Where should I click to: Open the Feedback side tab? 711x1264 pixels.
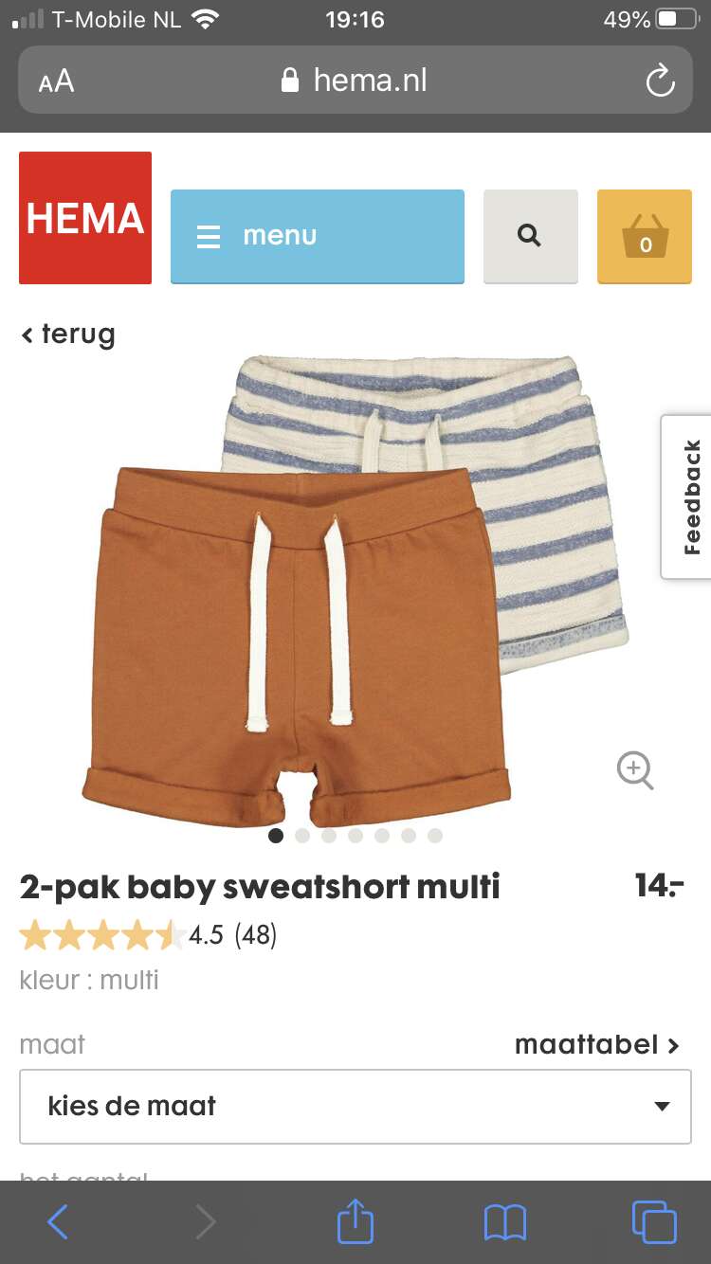[x=686, y=497]
